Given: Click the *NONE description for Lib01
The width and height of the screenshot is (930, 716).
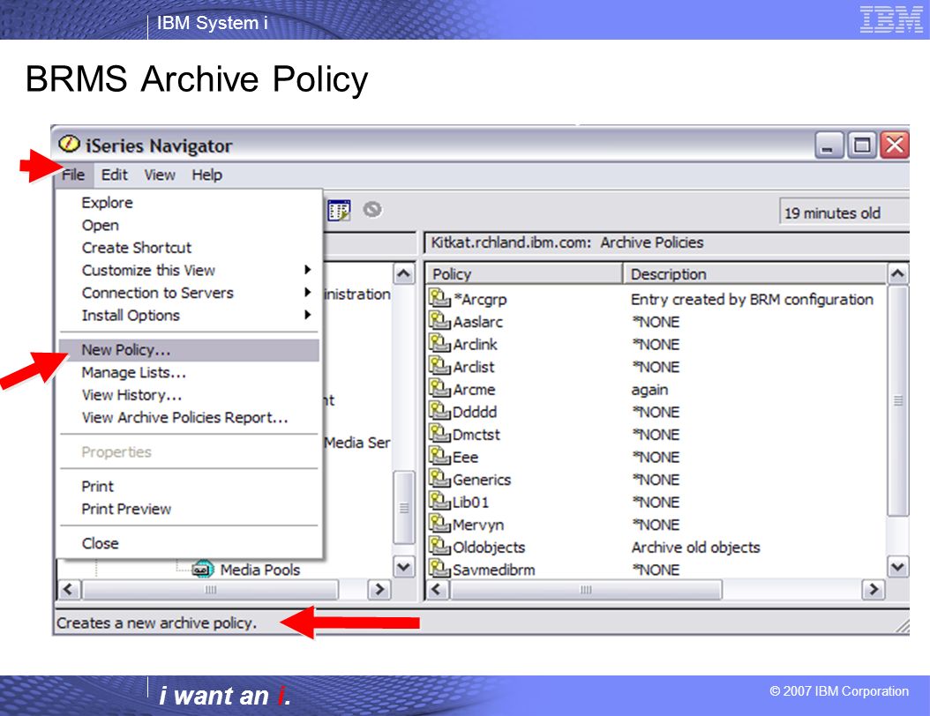Looking at the screenshot, I should [656, 503].
